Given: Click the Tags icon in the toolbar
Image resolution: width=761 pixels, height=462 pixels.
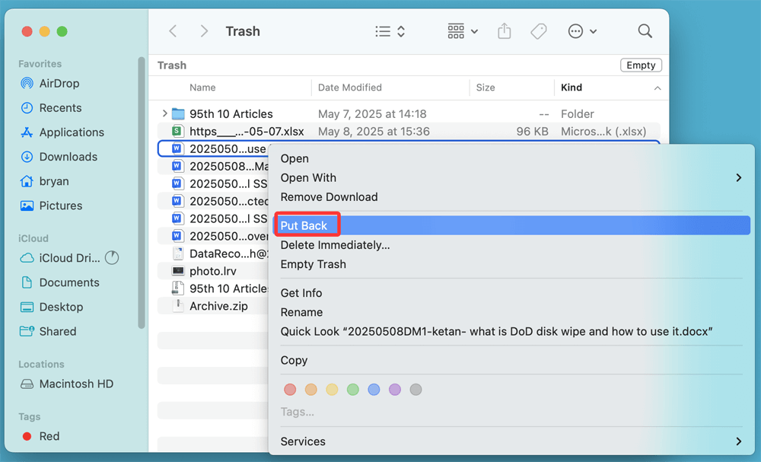Looking at the screenshot, I should tap(539, 31).
